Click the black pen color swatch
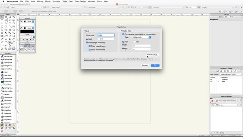Screen dimensions: 243x137 (x=27, y=31)
